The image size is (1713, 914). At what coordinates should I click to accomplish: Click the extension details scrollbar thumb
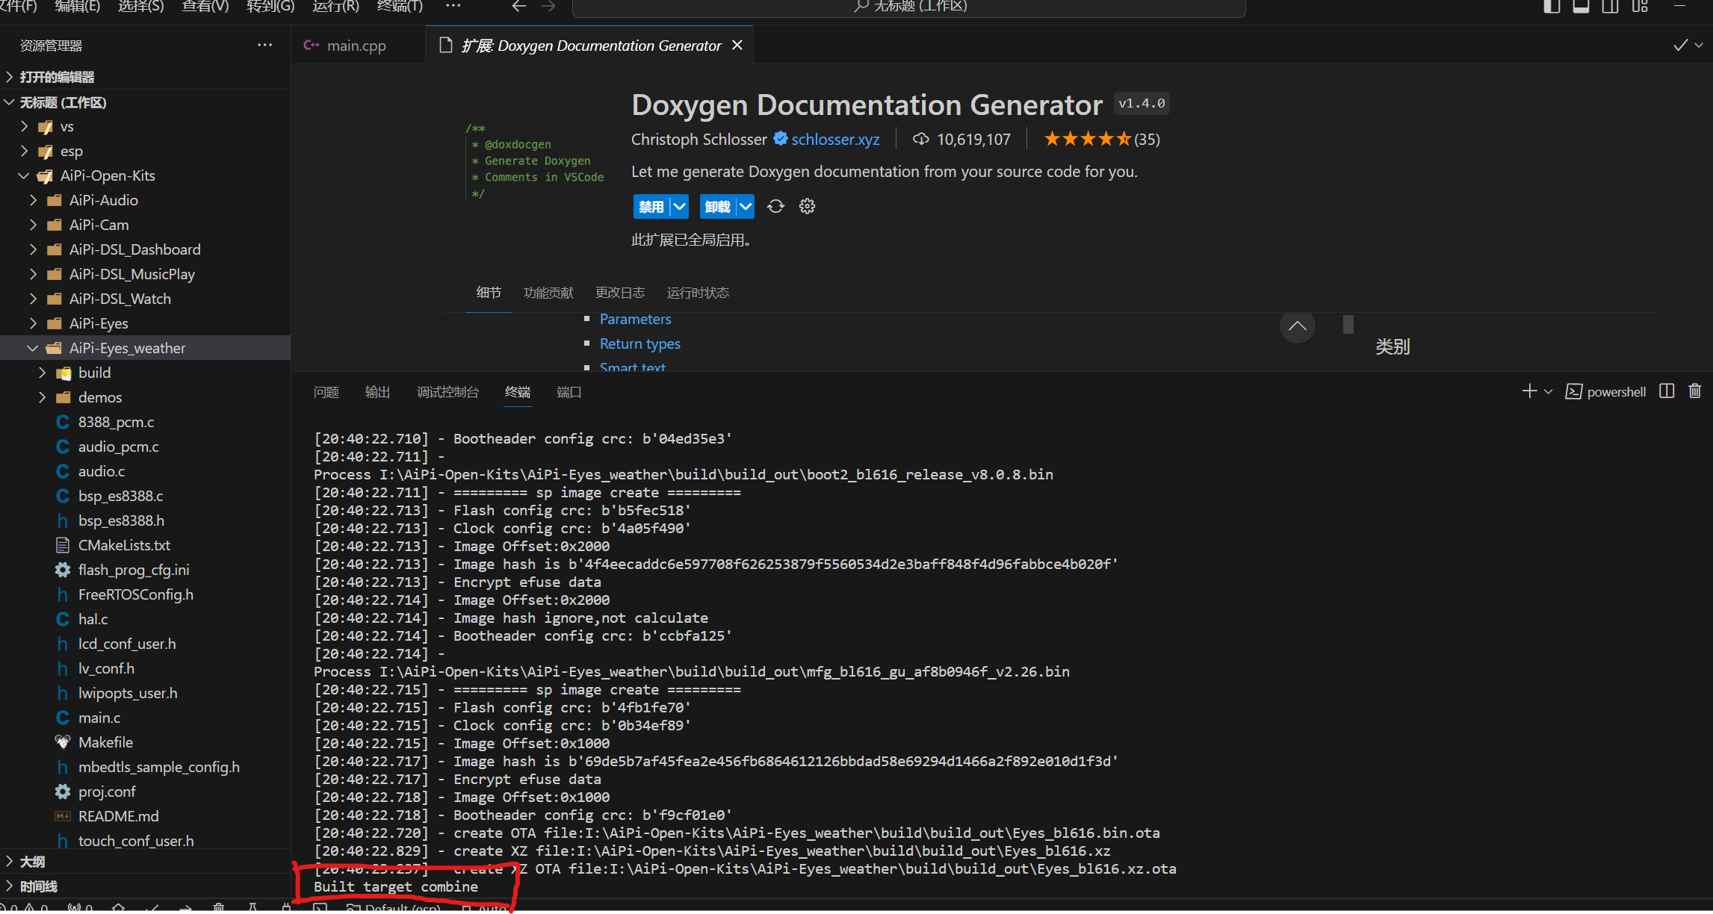pyautogui.click(x=1348, y=324)
